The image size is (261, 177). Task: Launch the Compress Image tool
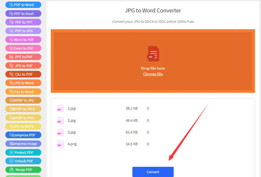(23, 144)
